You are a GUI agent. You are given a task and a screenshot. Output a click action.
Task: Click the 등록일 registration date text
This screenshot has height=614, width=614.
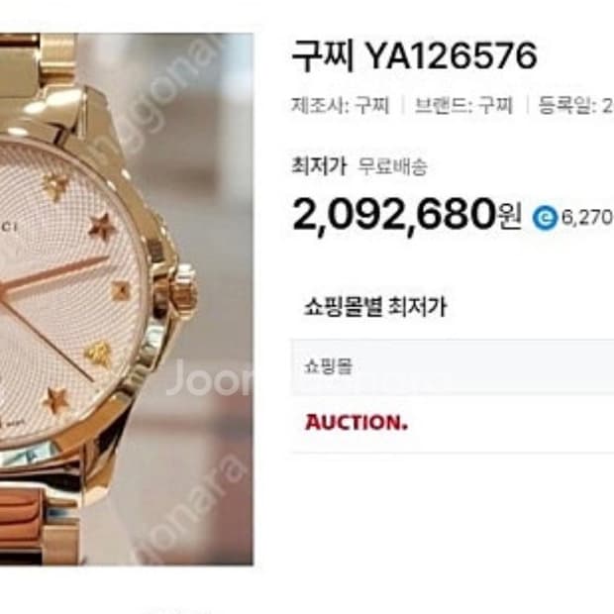tap(575, 105)
